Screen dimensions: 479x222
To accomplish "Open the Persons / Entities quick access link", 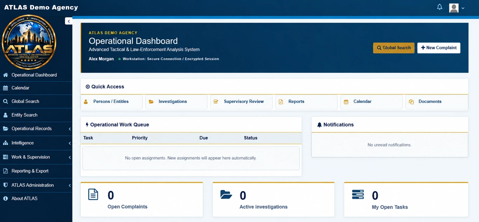I will click(x=112, y=102).
